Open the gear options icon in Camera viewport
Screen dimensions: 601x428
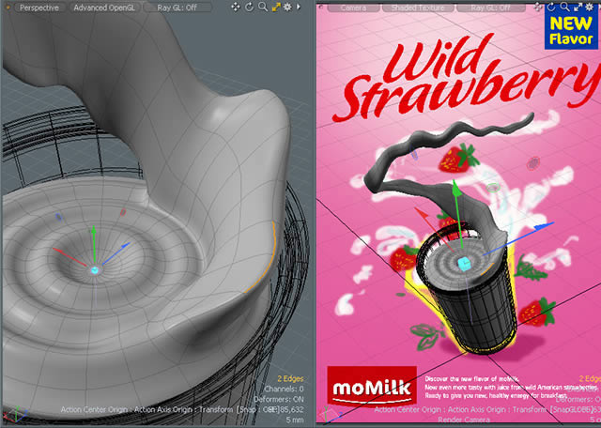(x=589, y=7)
